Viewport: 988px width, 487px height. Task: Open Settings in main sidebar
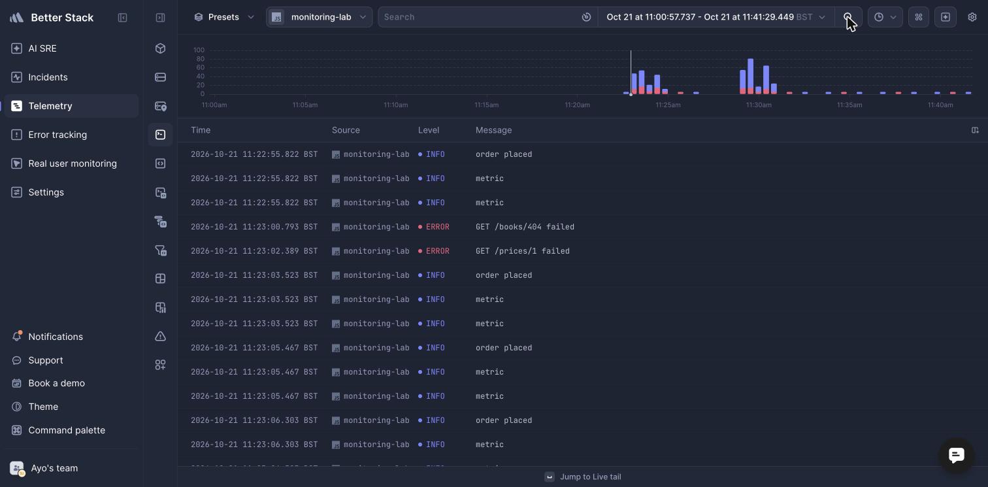71,192
